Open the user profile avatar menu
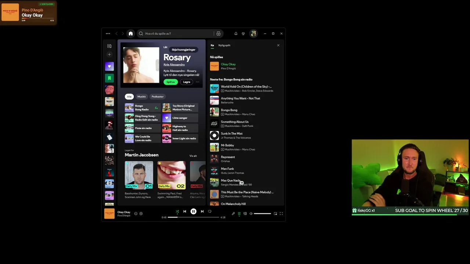 [253, 33]
